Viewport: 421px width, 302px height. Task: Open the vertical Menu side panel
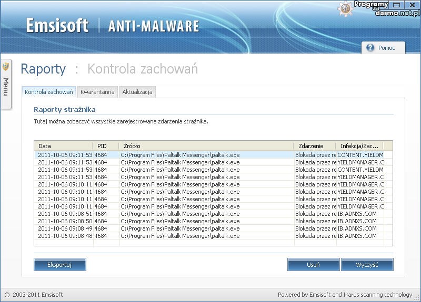coord(6,86)
